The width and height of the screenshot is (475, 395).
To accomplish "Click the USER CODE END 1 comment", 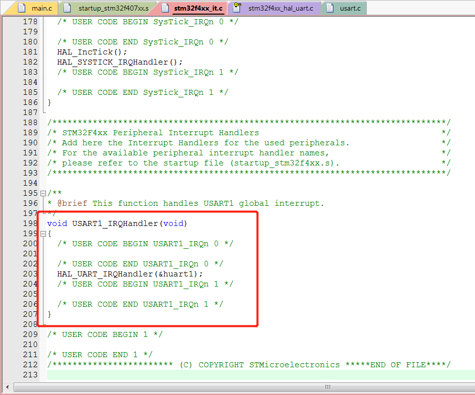I will tap(100, 355).
